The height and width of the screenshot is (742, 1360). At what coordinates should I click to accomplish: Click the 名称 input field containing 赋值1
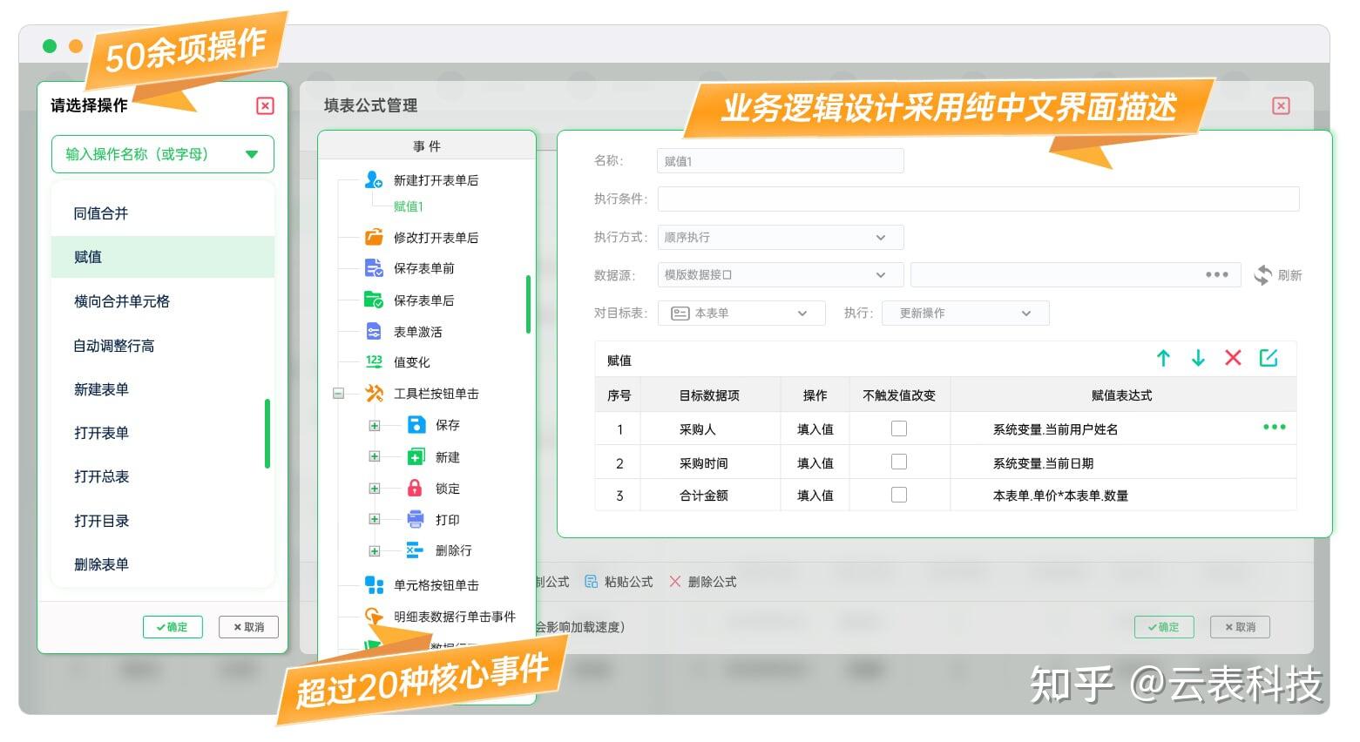click(778, 160)
